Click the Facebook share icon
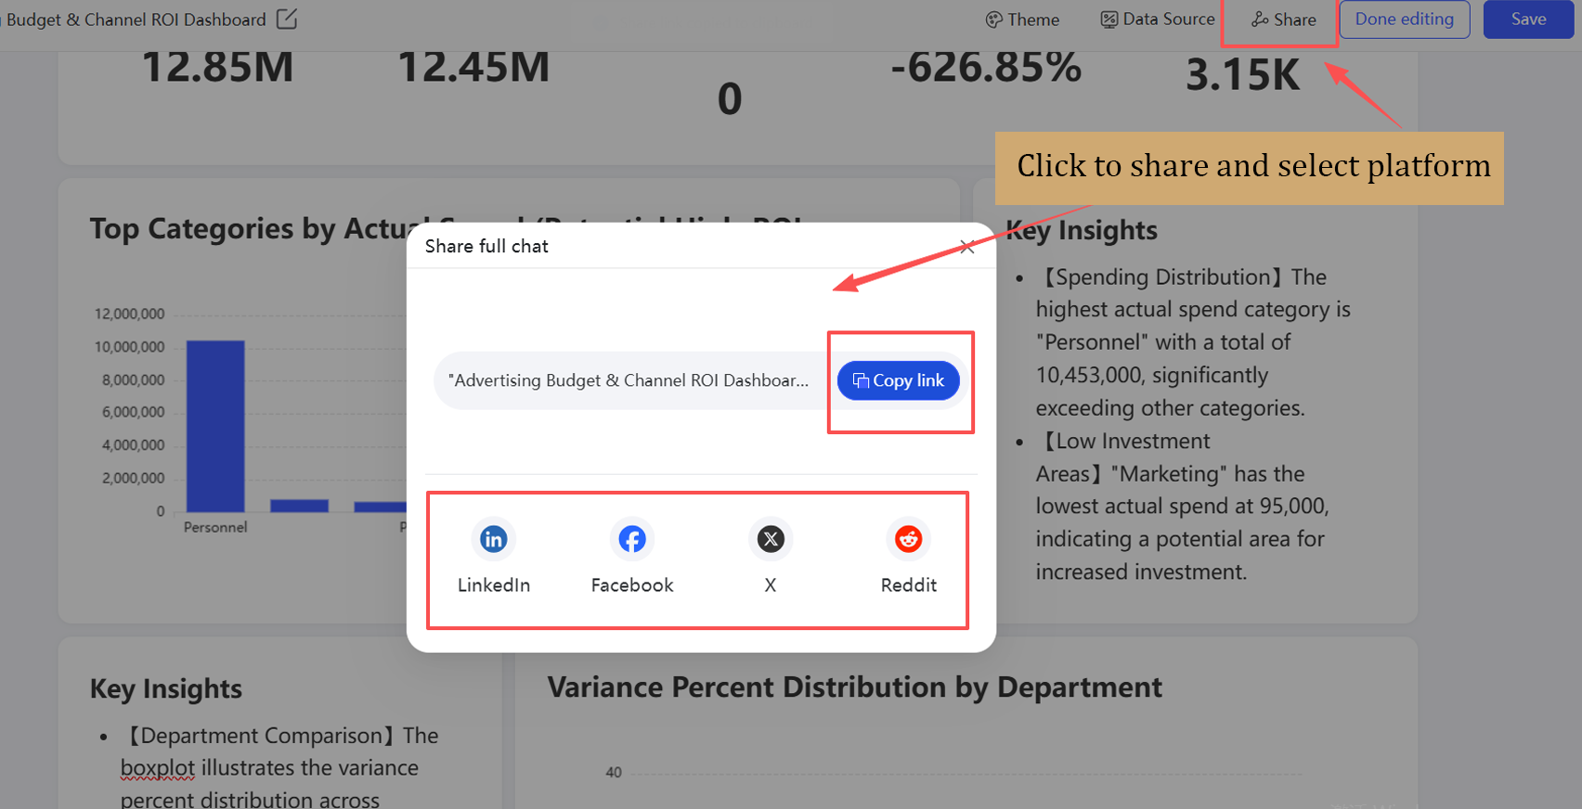Screen dimensions: 1582x809 [x=632, y=539]
